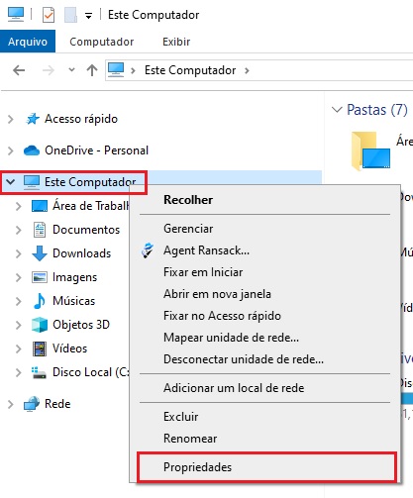Go back with the left arrow

click(19, 70)
